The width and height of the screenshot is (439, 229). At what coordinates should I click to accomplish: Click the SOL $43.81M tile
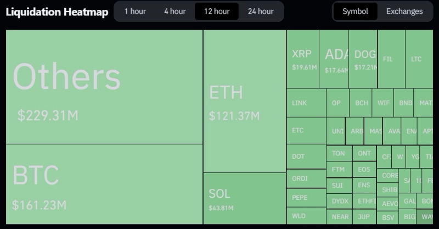(244, 199)
